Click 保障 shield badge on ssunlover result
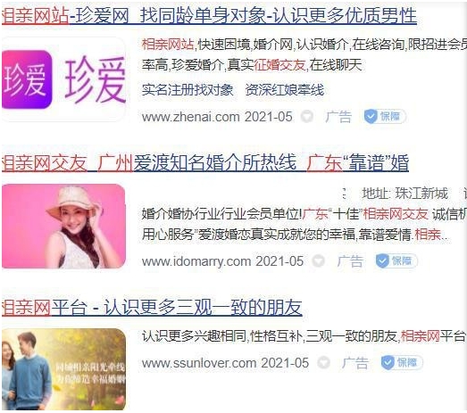Viewport: 467px width, 413px height. (402, 363)
